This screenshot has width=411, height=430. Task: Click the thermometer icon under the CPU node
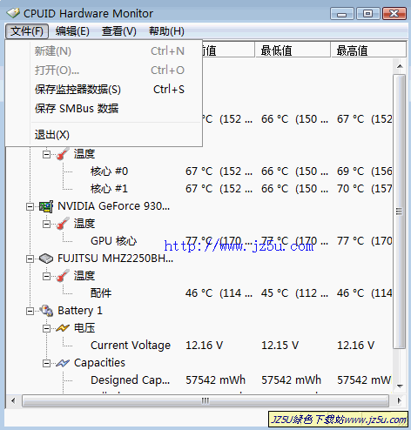(x=63, y=154)
